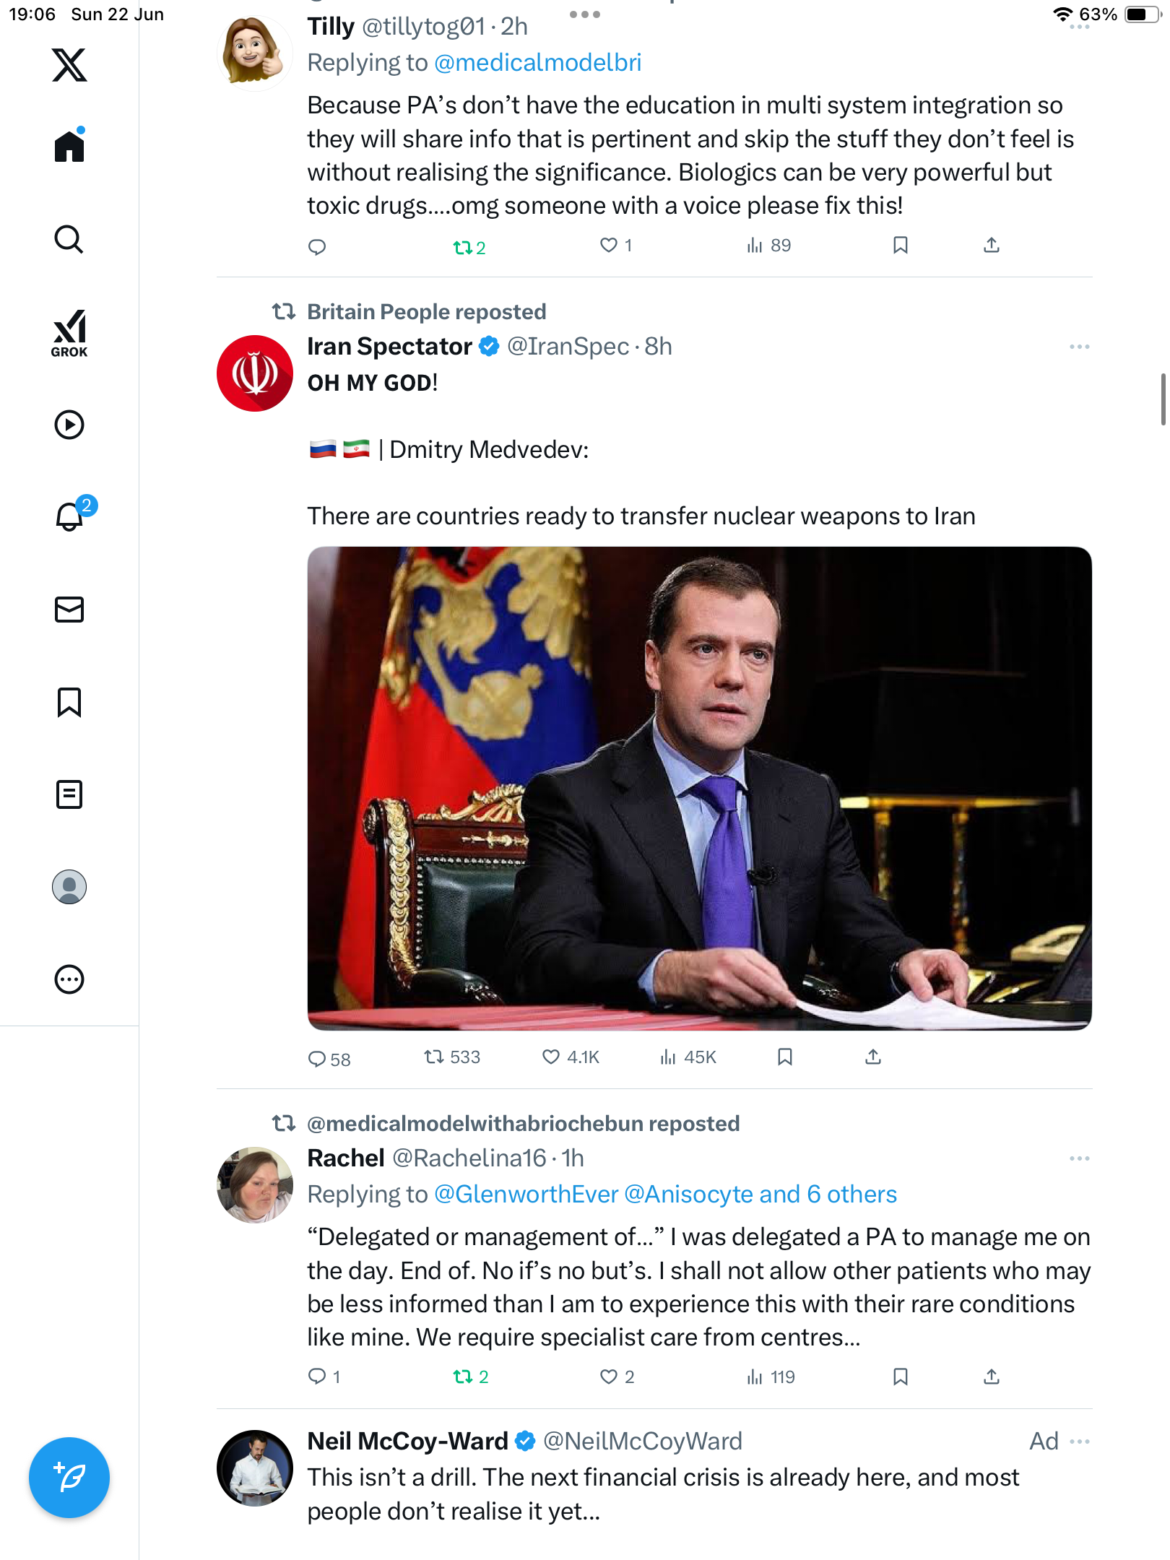The width and height of the screenshot is (1170, 1560).
Task: Open notifications bell with 2 badge
Action: coord(71,516)
